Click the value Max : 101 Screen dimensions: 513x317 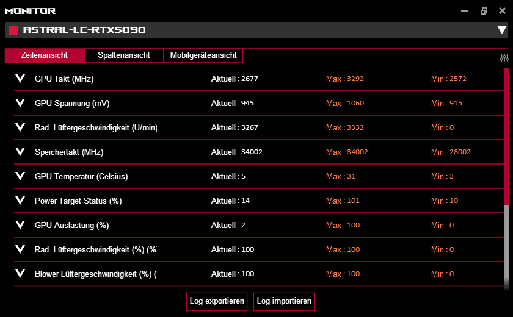343,201
